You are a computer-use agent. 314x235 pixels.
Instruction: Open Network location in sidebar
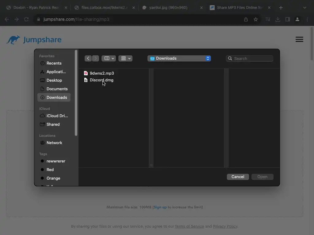[x=54, y=143]
